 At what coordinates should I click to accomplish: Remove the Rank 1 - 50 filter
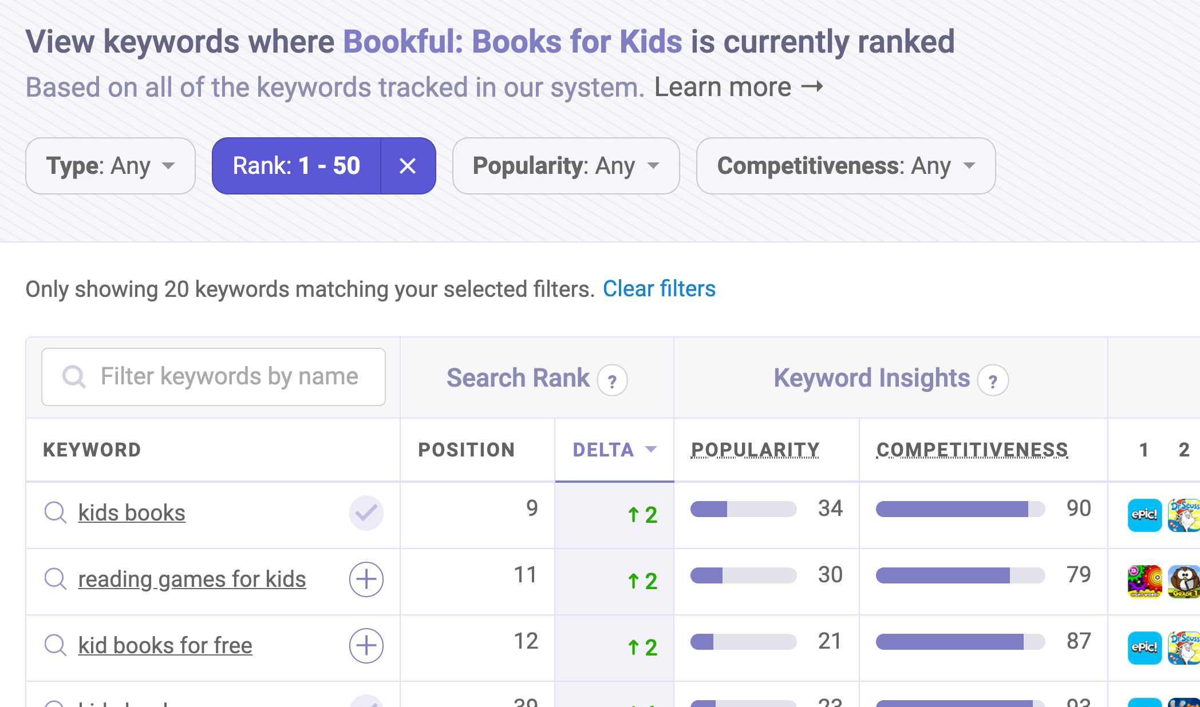pos(408,166)
